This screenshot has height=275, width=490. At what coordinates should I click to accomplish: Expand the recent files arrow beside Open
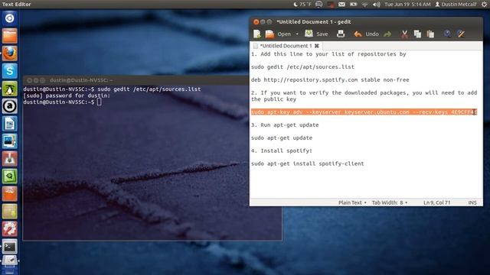(297, 34)
